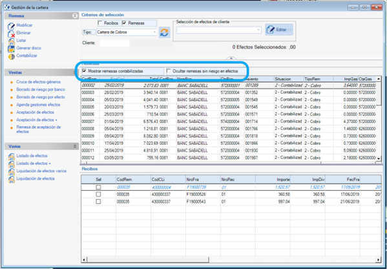This screenshot has width=387, height=269.
Task: Click Modificar link text
Action: [x=25, y=25]
